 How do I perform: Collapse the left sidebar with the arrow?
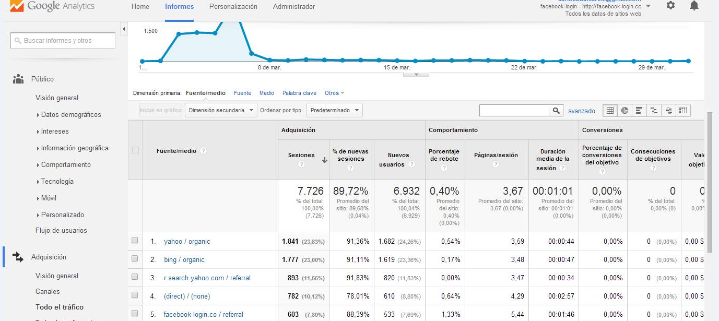[x=124, y=29]
